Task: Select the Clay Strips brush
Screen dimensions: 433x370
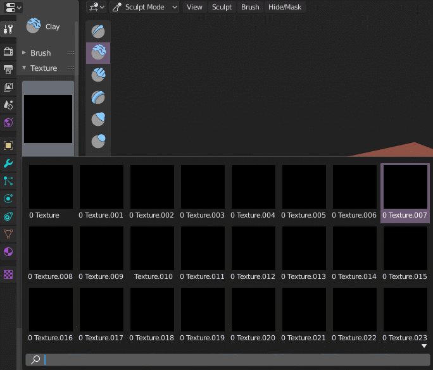Action: pyautogui.click(x=98, y=75)
